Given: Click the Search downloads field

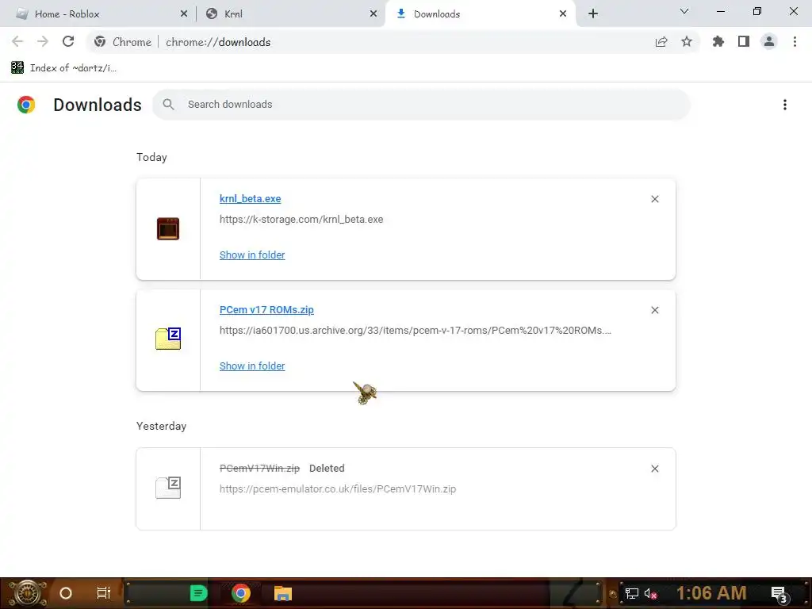Looking at the screenshot, I should point(421,105).
